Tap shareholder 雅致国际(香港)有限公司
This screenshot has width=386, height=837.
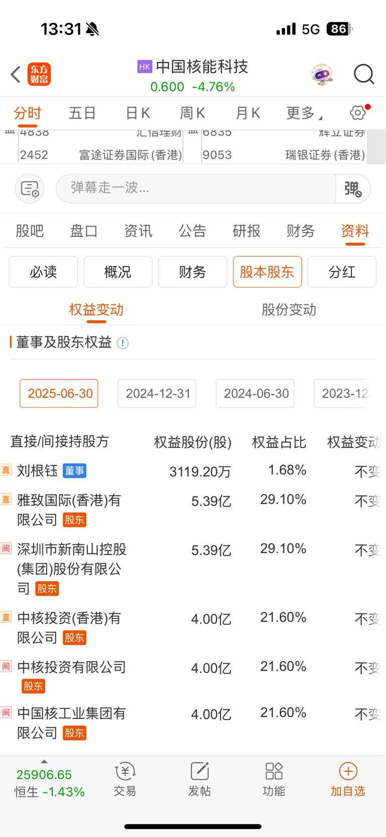tap(69, 510)
